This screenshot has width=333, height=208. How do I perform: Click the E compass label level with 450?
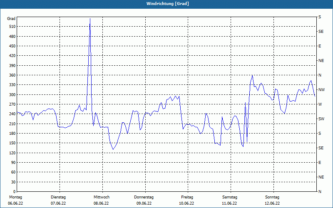pyautogui.click(x=320, y=46)
